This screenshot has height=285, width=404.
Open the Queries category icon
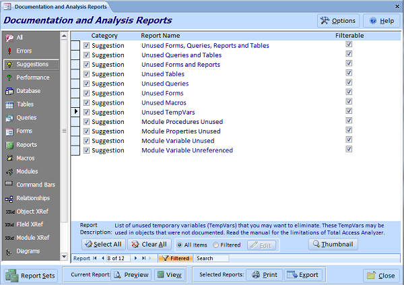pos(9,118)
